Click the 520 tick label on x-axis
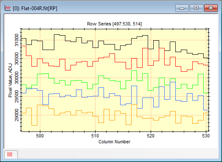This screenshot has height=162, width=222. (151, 136)
